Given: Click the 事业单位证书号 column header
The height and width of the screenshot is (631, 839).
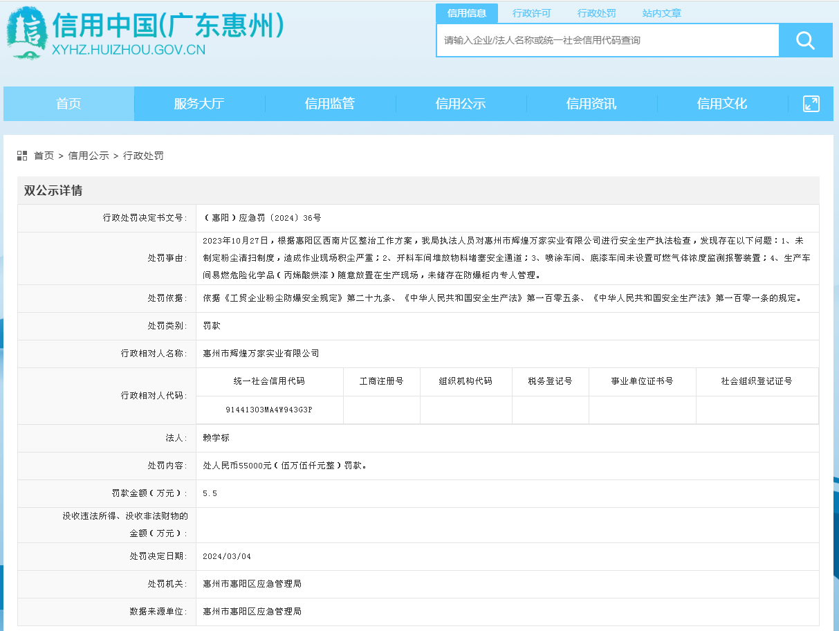Looking at the screenshot, I should tap(642, 381).
